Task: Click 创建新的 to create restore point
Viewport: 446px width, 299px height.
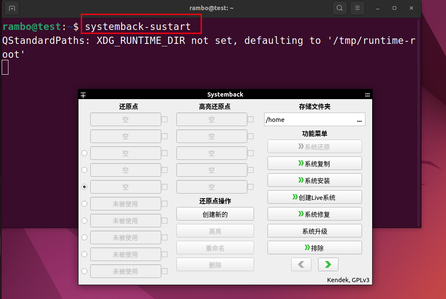Action: 215,214
